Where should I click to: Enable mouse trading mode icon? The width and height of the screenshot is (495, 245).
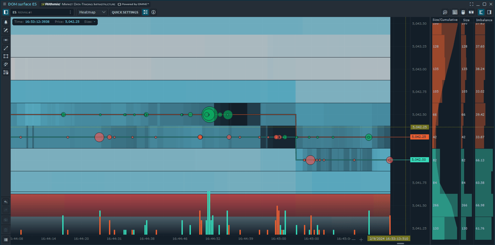[463, 12]
